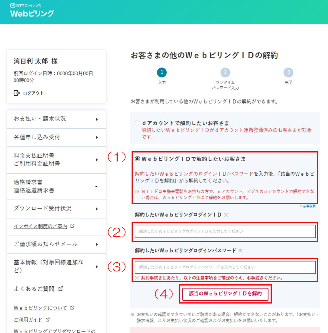This screenshot has height=333, width=328.
Task: Open the インボイス制度のご案内 link
Action: [40, 226]
